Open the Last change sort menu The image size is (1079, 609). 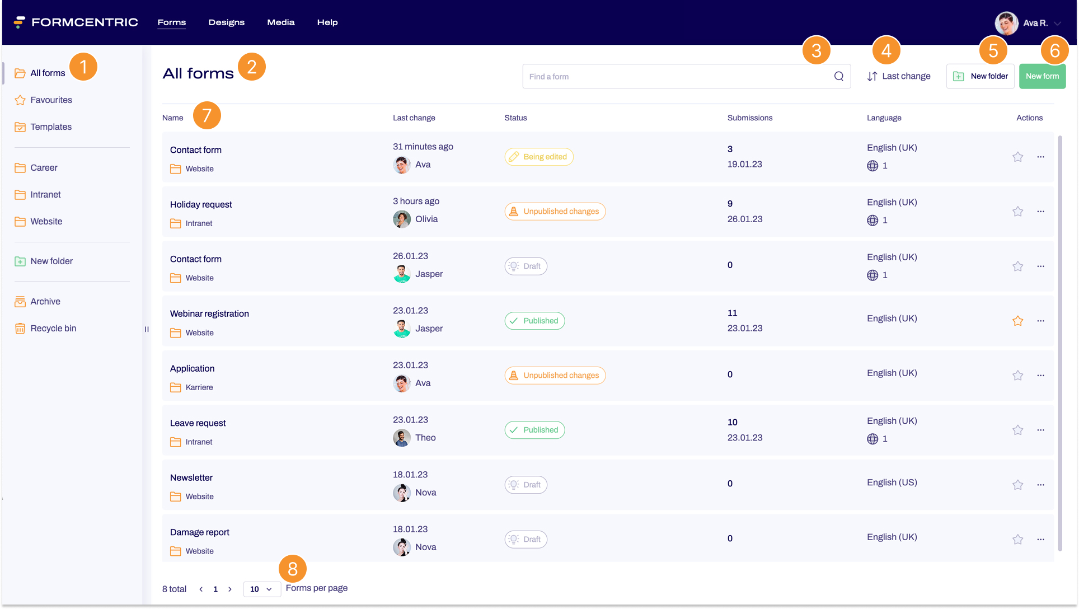point(899,77)
